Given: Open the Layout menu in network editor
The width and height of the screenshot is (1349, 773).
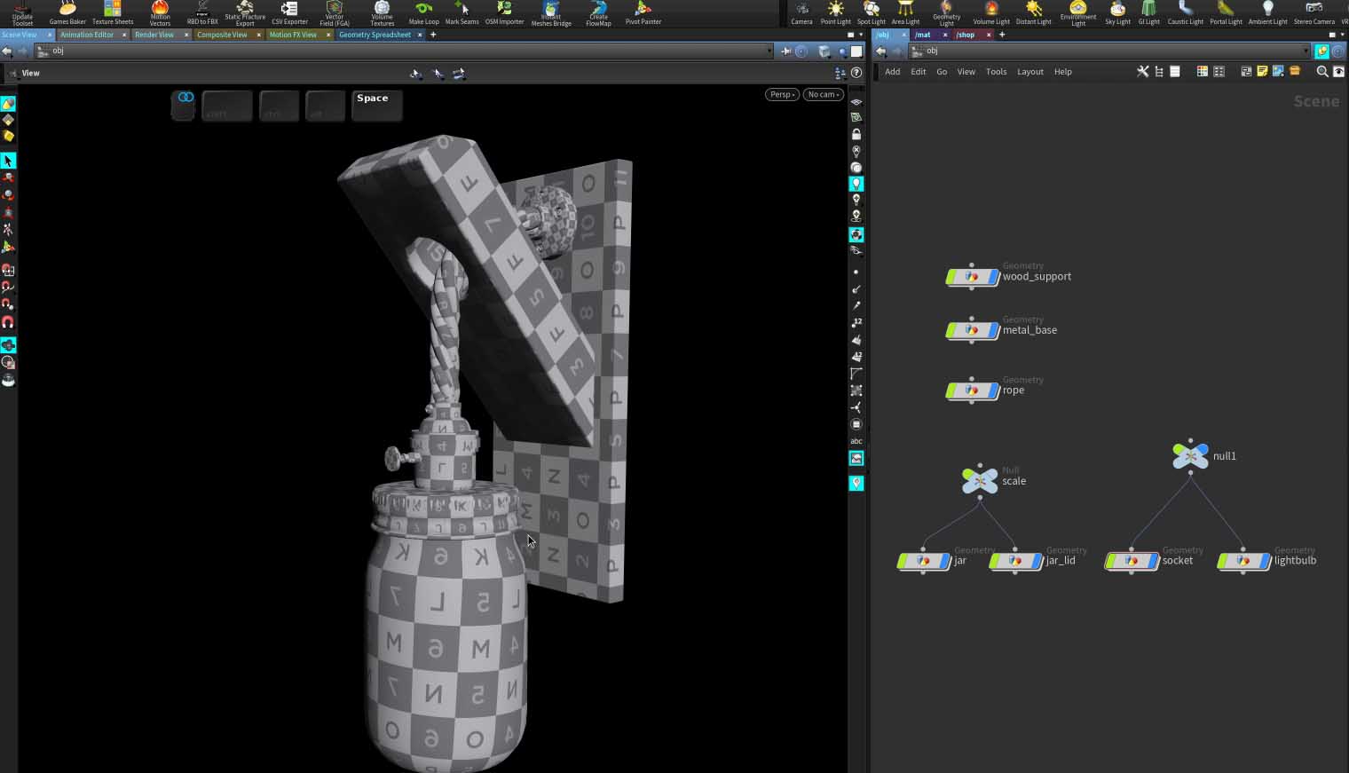Looking at the screenshot, I should 1029,72.
